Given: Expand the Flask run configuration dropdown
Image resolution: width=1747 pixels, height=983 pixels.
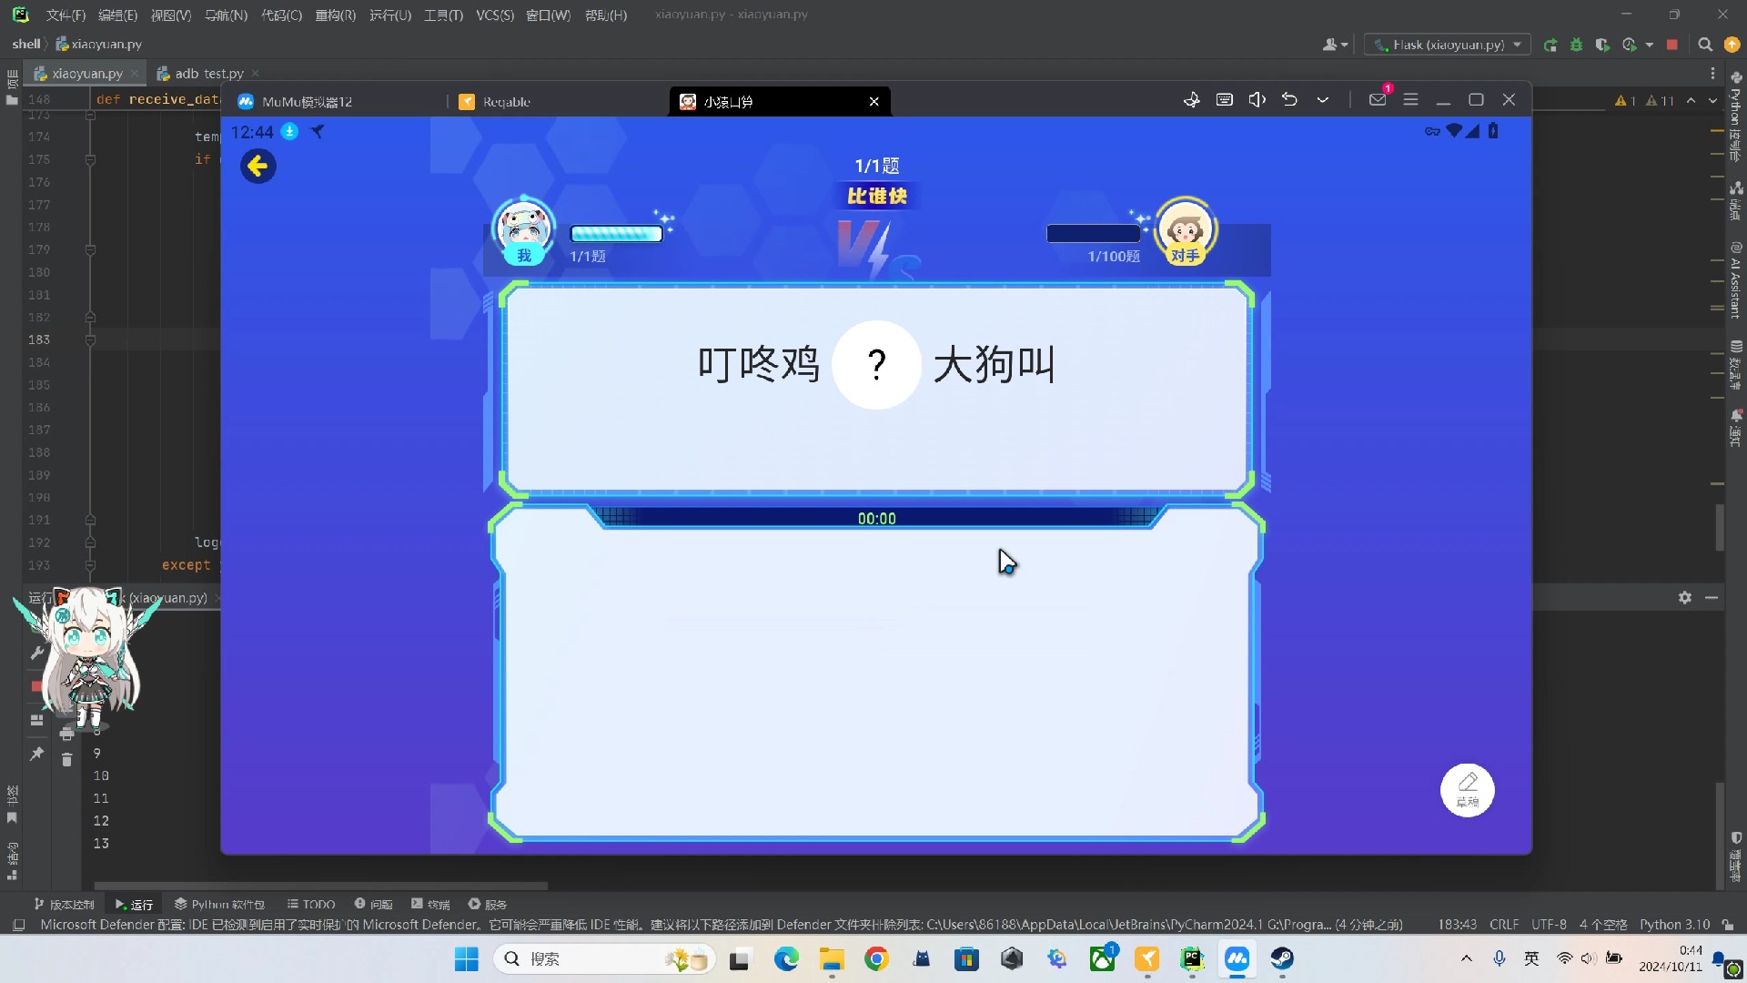Looking at the screenshot, I should coord(1517,44).
